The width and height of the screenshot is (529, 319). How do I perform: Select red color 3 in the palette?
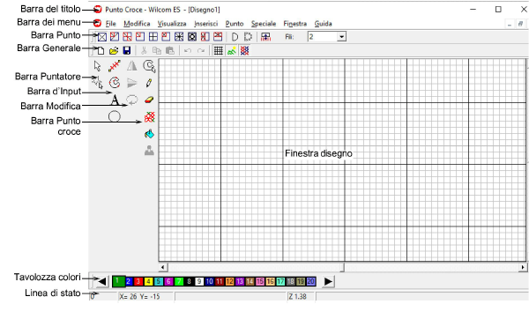pyautogui.click(x=138, y=282)
